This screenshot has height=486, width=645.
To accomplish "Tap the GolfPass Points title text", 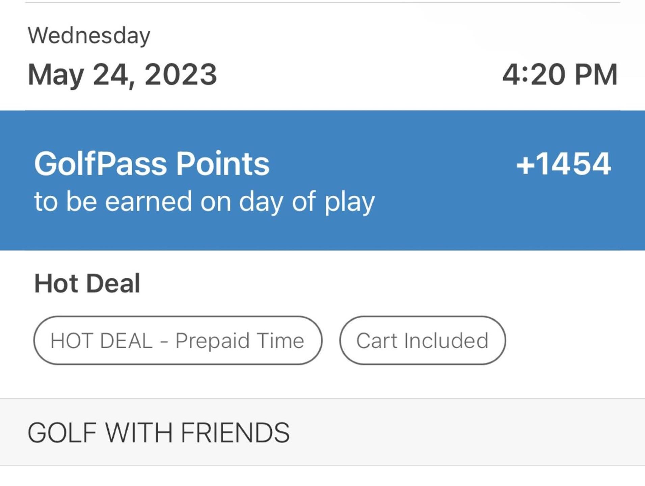I will pos(152,164).
